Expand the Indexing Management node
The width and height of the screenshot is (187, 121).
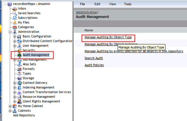tap(15, 88)
